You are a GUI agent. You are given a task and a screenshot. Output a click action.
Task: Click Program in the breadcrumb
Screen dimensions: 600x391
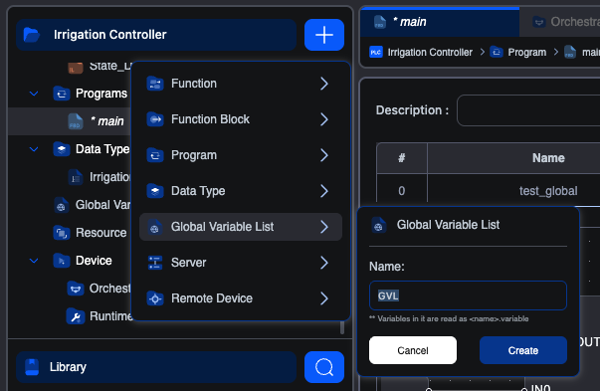tap(527, 52)
